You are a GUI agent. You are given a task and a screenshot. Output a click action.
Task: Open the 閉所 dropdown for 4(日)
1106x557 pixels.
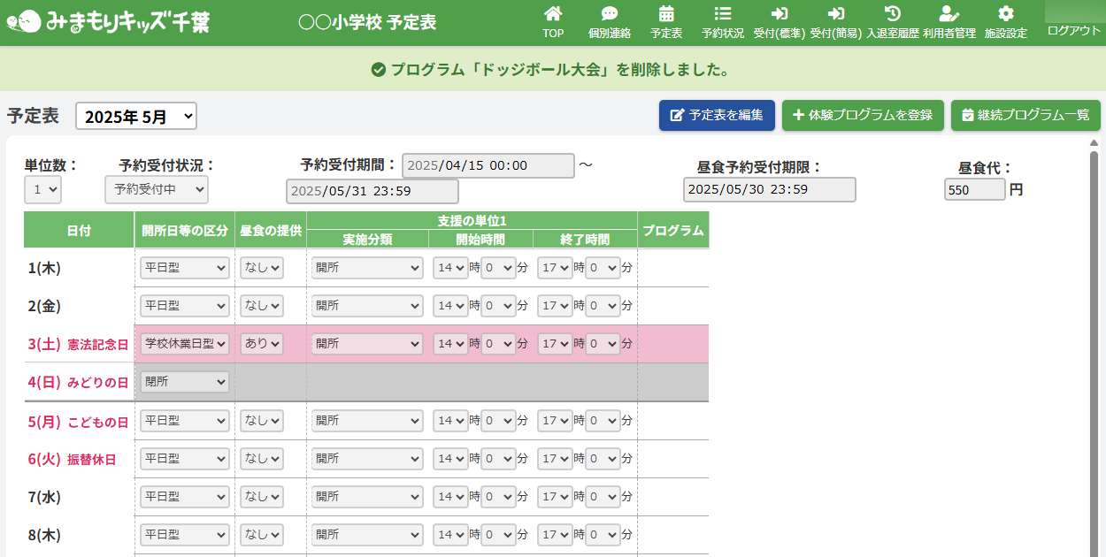pyautogui.click(x=184, y=382)
